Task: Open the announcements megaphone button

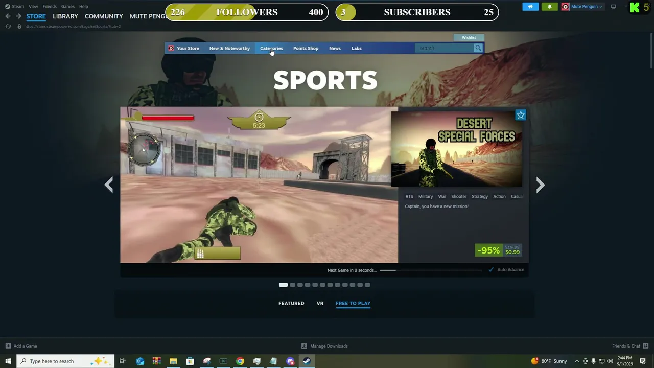Action: [530, 7]
